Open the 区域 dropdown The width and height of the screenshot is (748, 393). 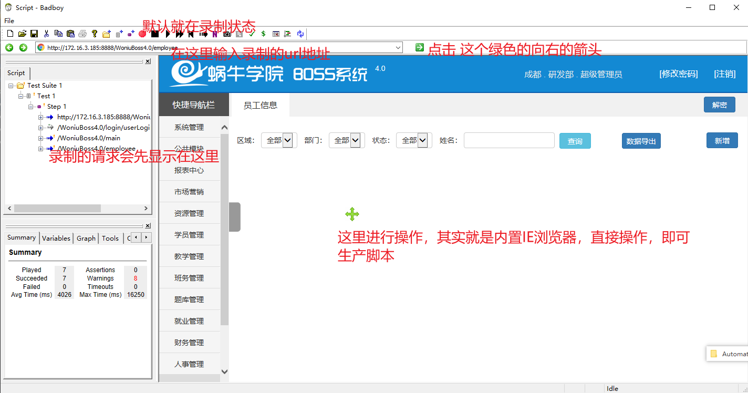click(279, 140)
